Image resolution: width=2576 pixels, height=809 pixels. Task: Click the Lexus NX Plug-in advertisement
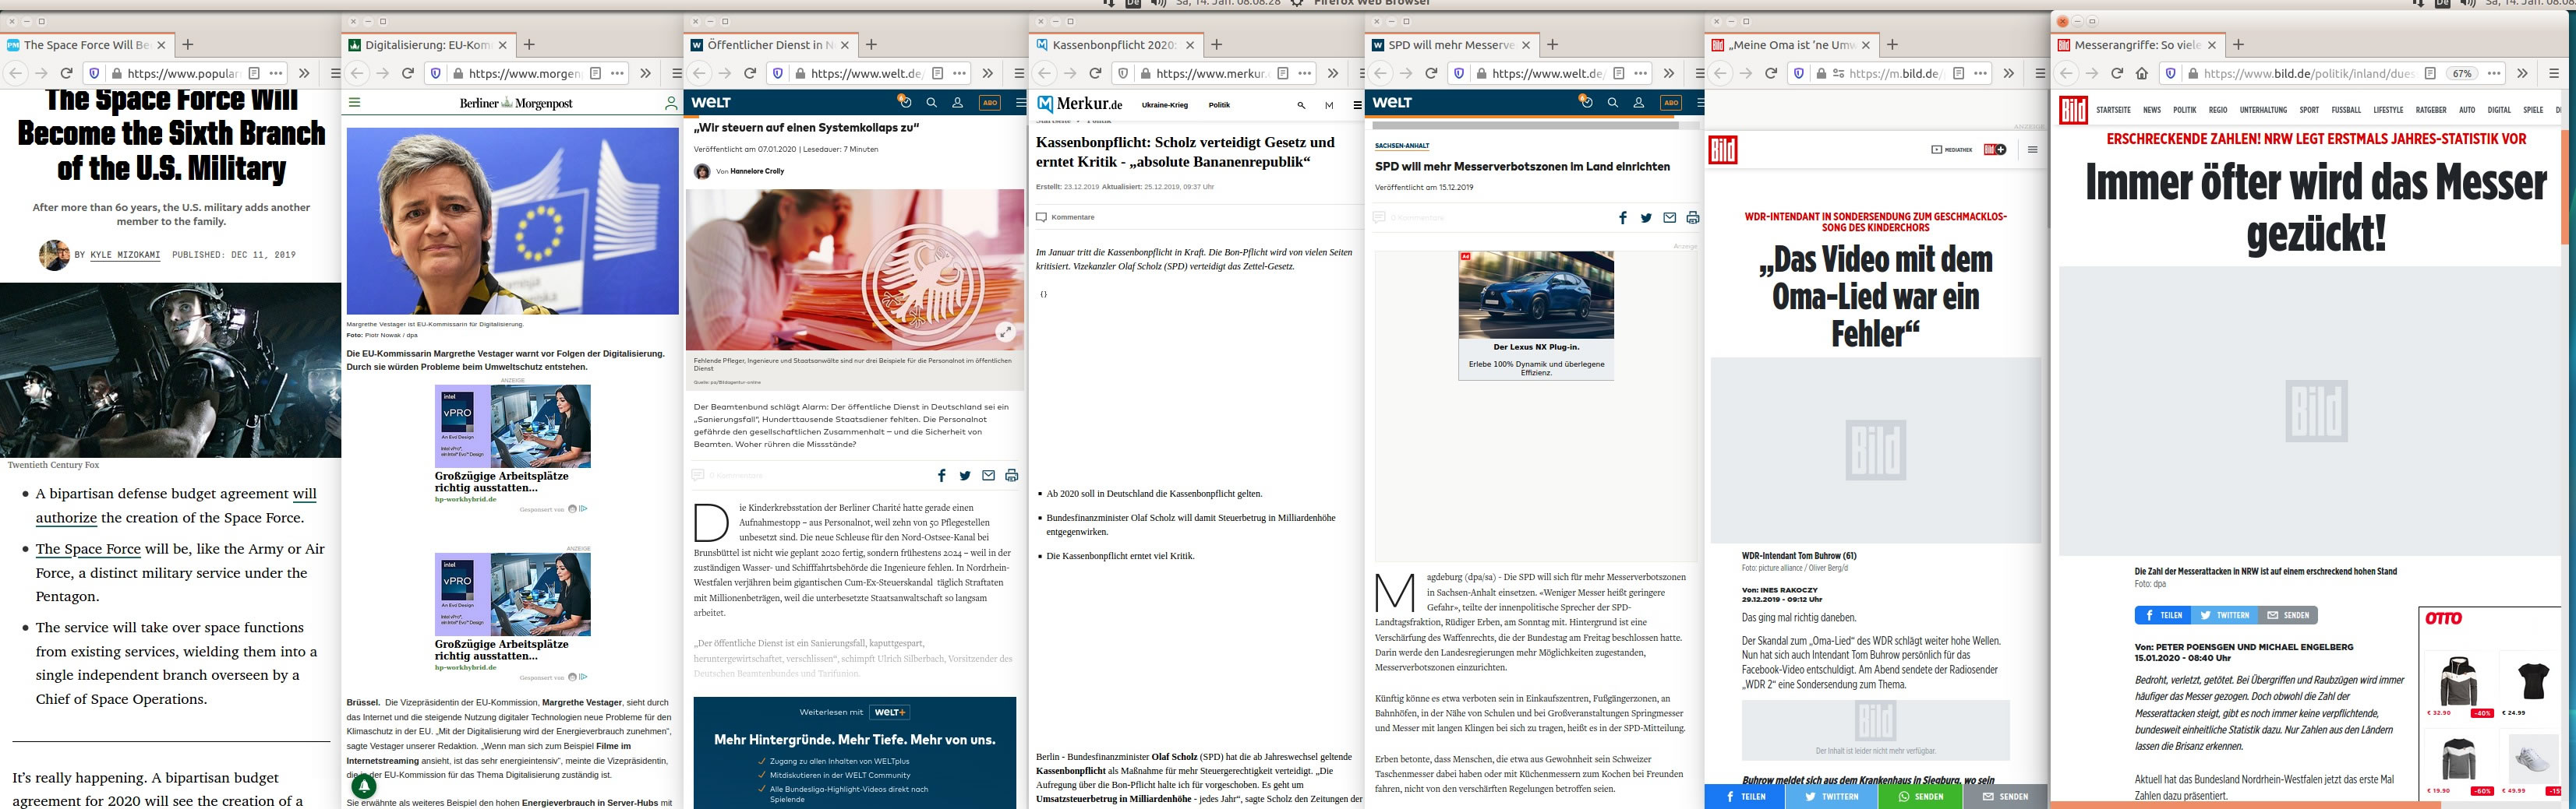point(1536,315)
